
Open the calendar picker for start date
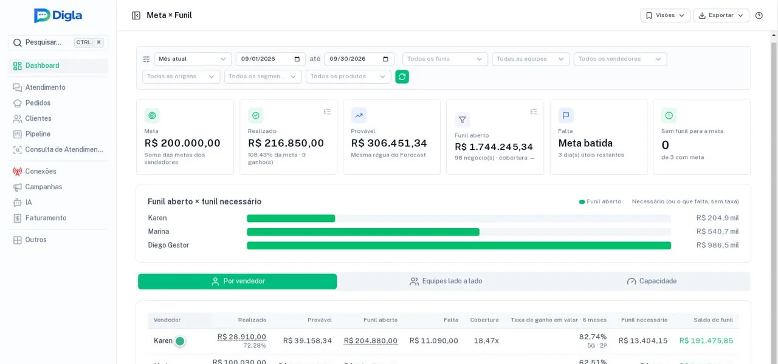[297, 59]
